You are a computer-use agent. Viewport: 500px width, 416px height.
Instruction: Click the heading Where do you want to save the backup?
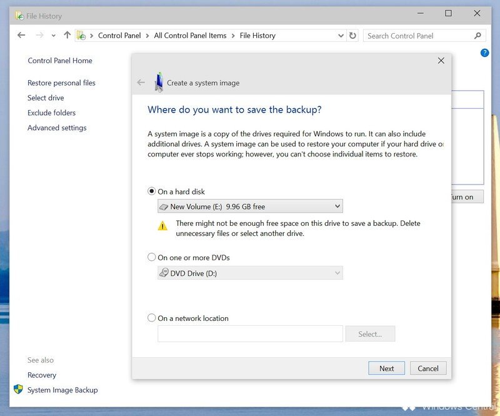pos(234,109)
